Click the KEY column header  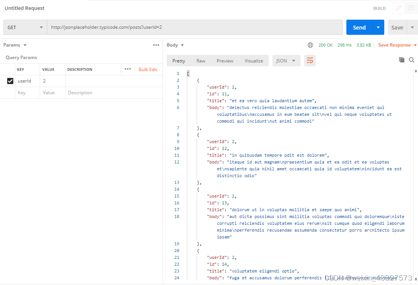(20, 69)
